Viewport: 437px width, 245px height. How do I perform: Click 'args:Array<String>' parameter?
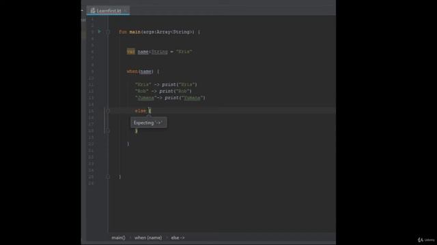click(x=167, y=32)
